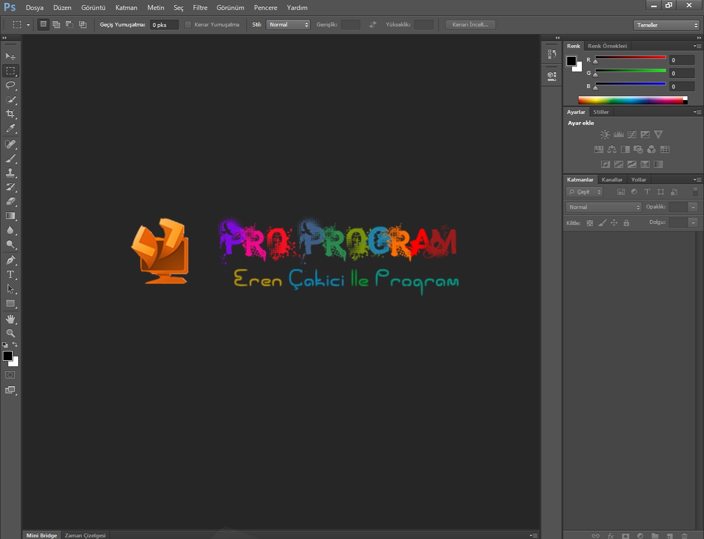This screenshot has width=704, height=539.
Task: Add a Brightness/Contrast adjustment
Action: click(x=605, y=134)
